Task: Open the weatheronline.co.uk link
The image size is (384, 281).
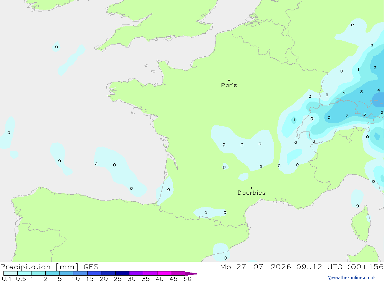Action: pyautogui.click(x=352, y=278)
